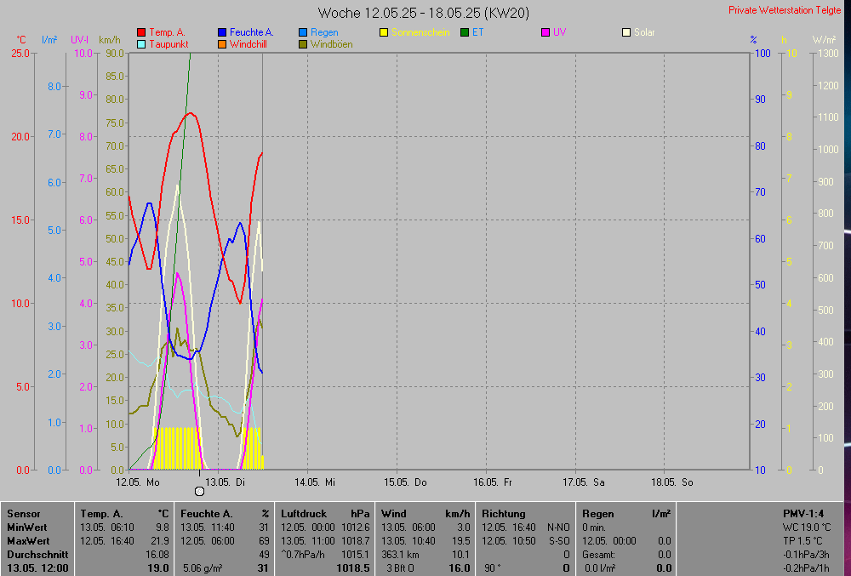This screenshot has height=576, width=851.
Task: Click the '14.05. Mi' date label
Action: pyautogui.click(x=315, y=482)
